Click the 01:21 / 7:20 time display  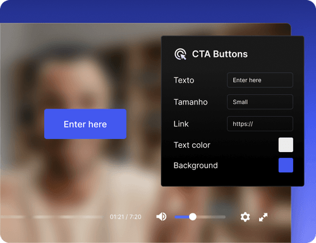(126, 217)
